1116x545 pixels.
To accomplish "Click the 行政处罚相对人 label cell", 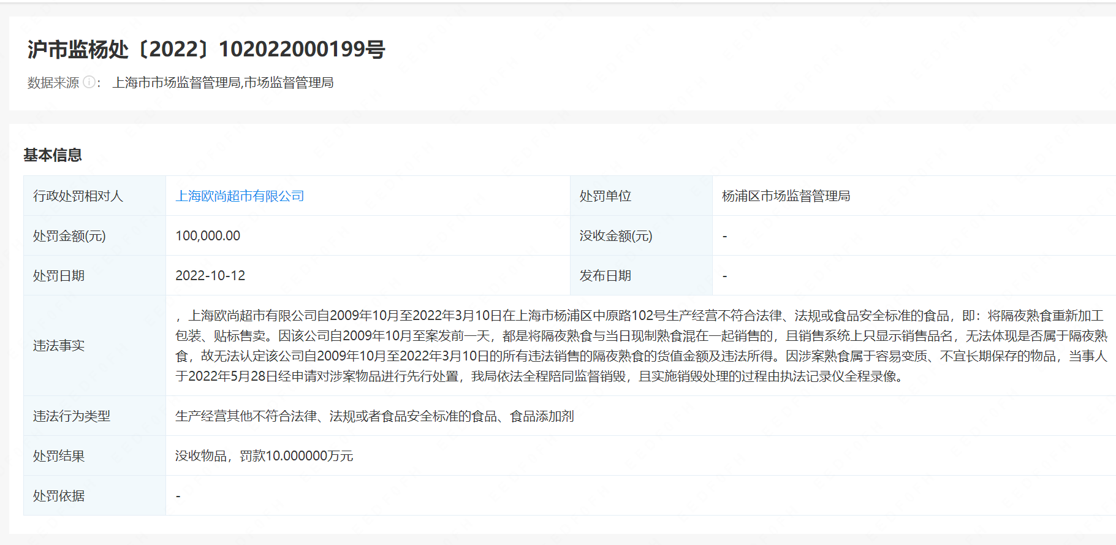I will click(78, 196).
